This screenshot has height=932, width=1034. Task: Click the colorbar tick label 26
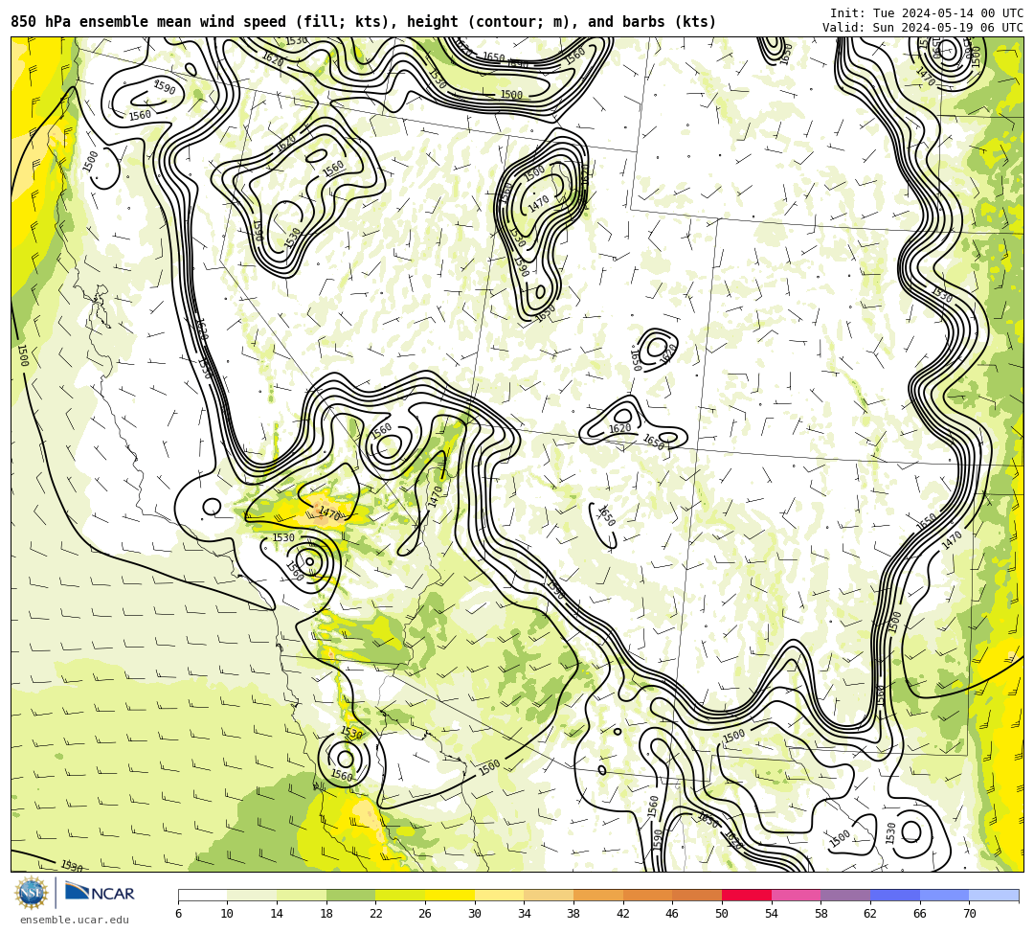click(x=425, y=914)
